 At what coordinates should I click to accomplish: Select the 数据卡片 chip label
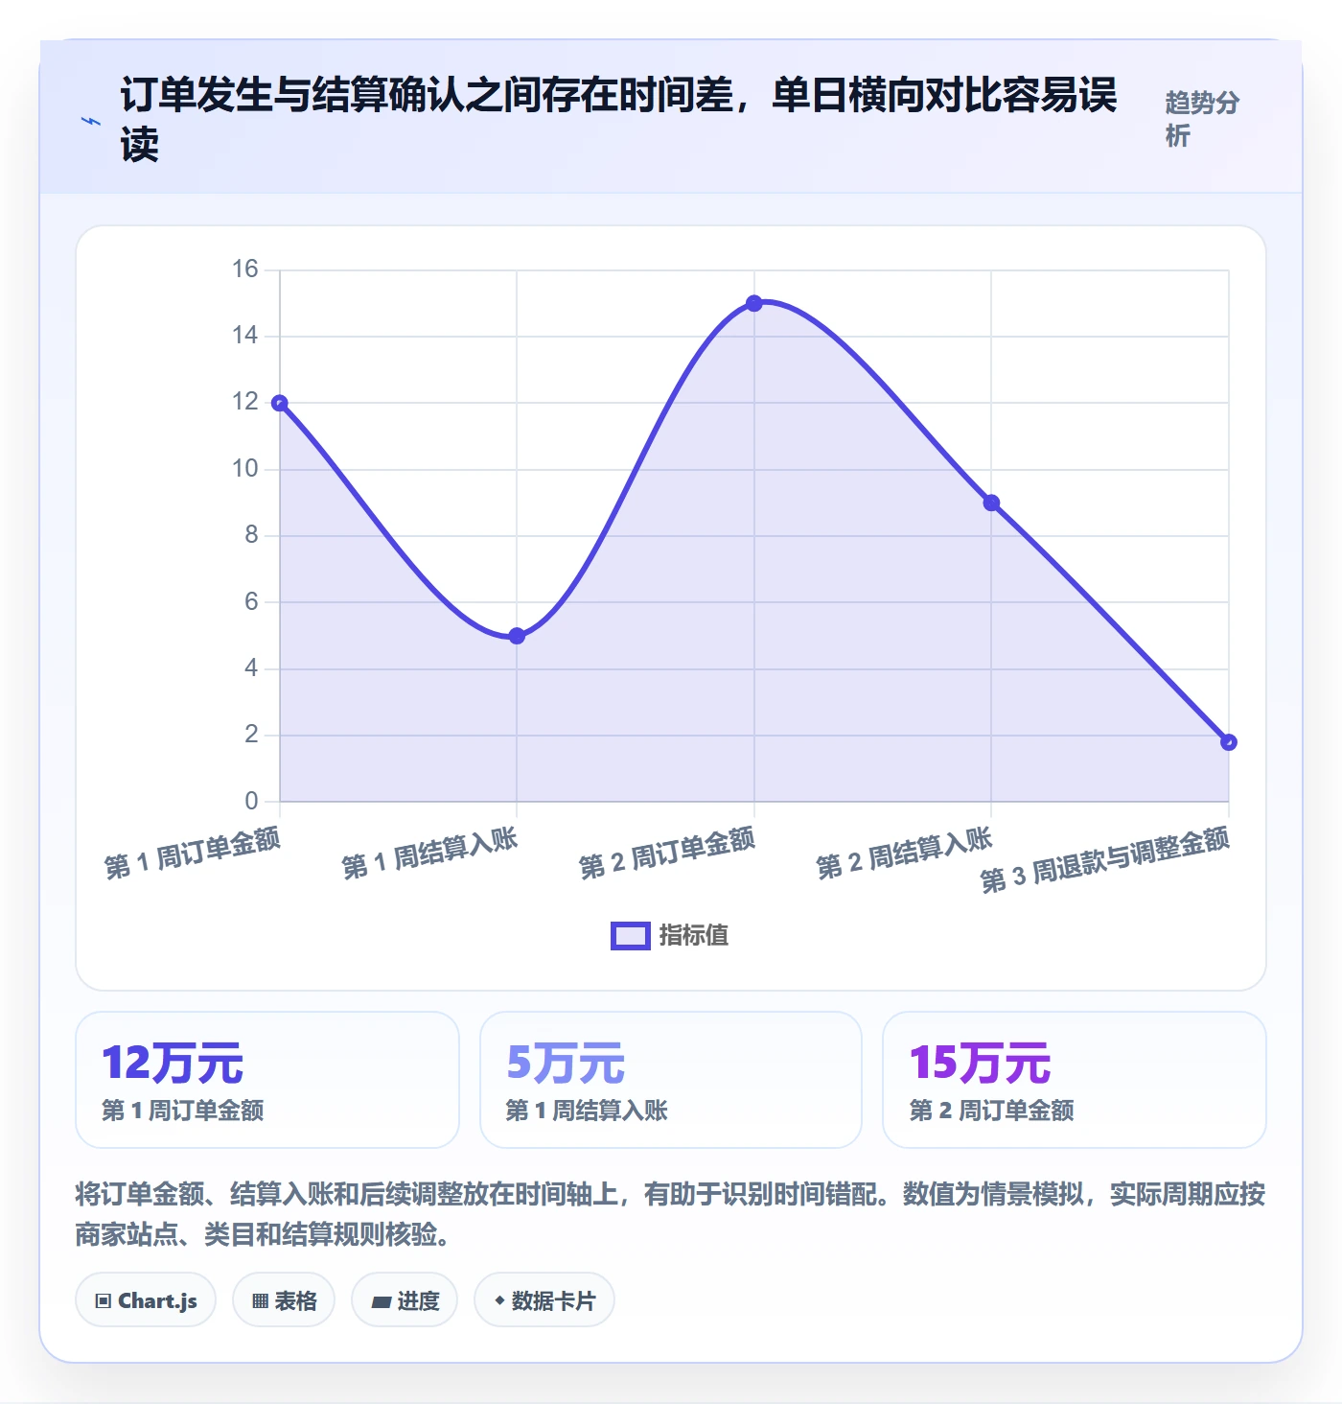coord(553,1301)
